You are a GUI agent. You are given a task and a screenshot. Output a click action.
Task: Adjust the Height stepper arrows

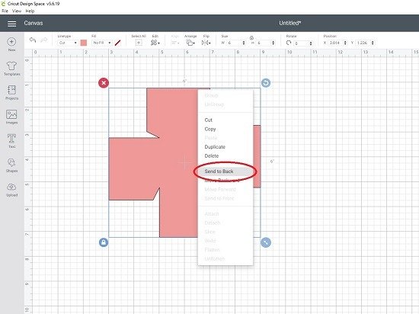(x=273, y=43)
